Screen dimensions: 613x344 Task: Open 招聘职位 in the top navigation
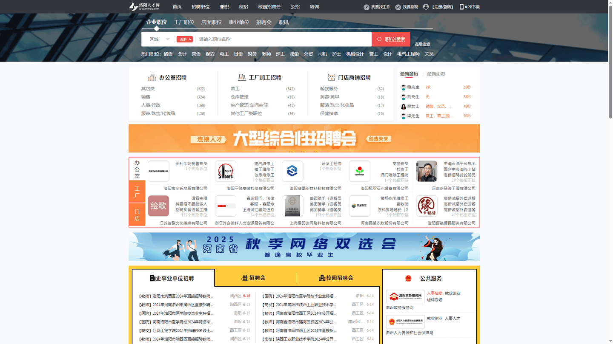201,7
